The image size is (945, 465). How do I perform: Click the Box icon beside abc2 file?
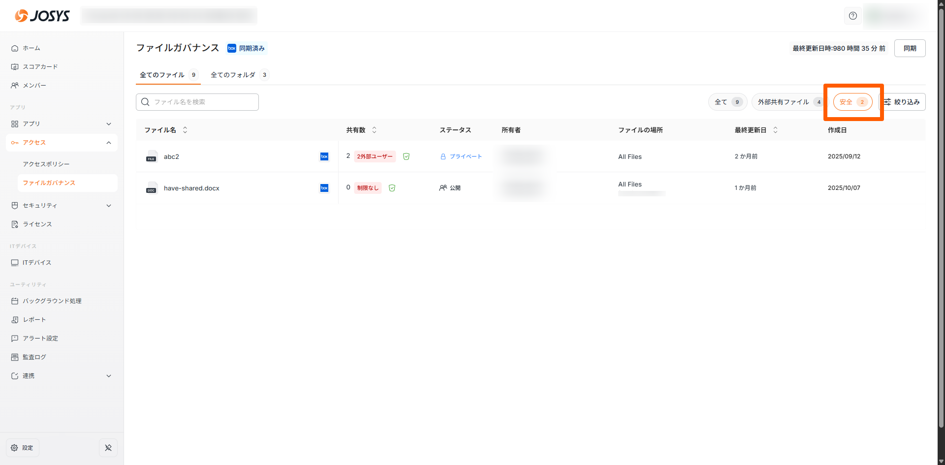324,156
